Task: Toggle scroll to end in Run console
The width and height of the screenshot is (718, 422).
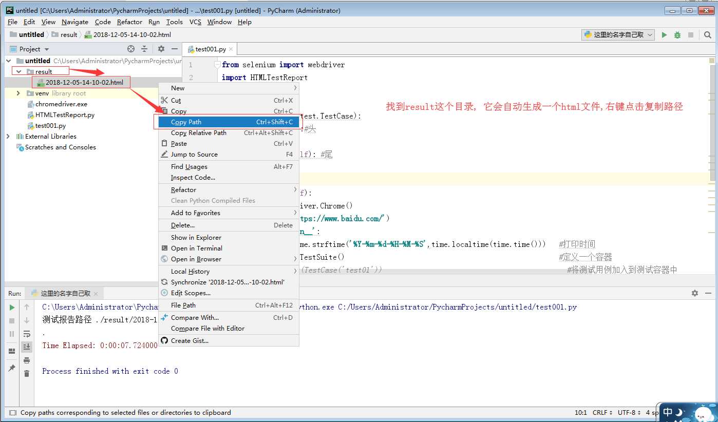Action: pos(27,347)
